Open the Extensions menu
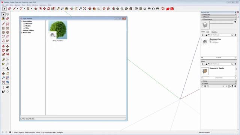240x135 pixels. (43, 5)
